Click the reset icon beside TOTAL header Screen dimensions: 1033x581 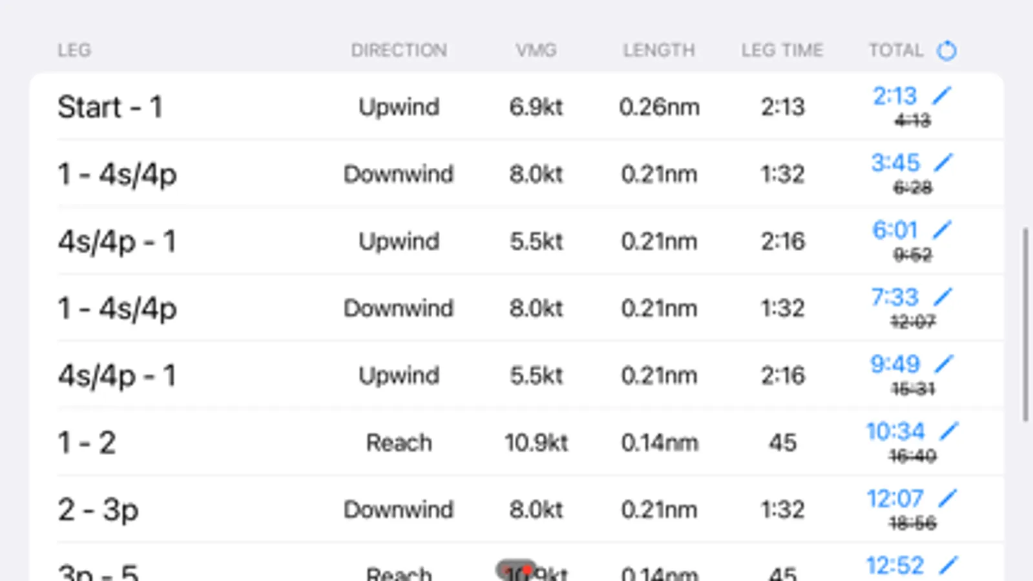946,50
